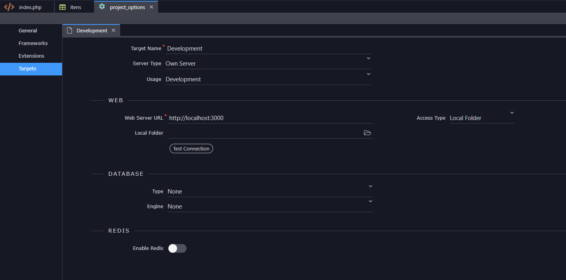Open the Access Type dropdown
The height and width of the screenshot is (280, 566).
[x=512, y=113]
